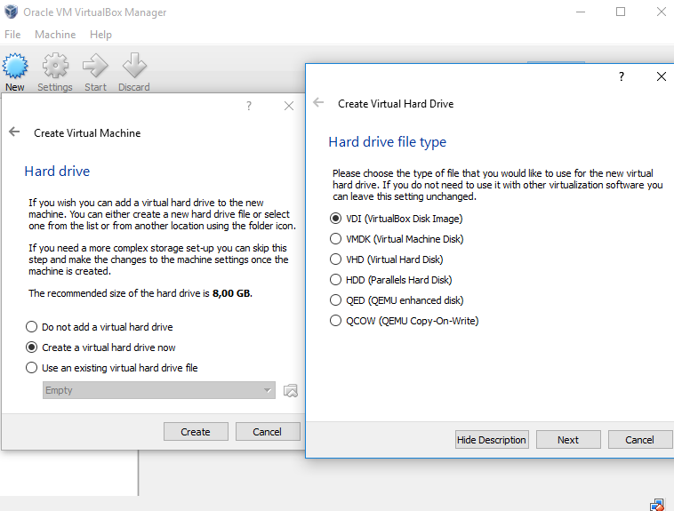Image resolution: width=674 pixels, height=511 pixels.
Task: Select Create a virtual hard drive now
Action: [100, 347]
